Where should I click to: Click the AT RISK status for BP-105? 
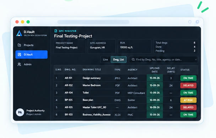[188, 100]
